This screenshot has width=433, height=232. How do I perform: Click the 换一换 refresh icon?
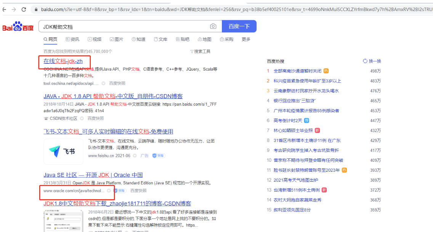click(x=365, y=61)
